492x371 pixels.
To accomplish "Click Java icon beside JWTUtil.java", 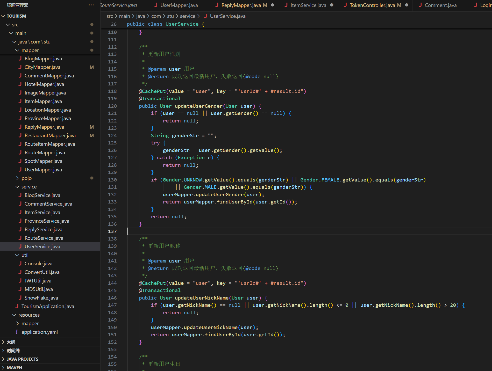I will point(20,281).
